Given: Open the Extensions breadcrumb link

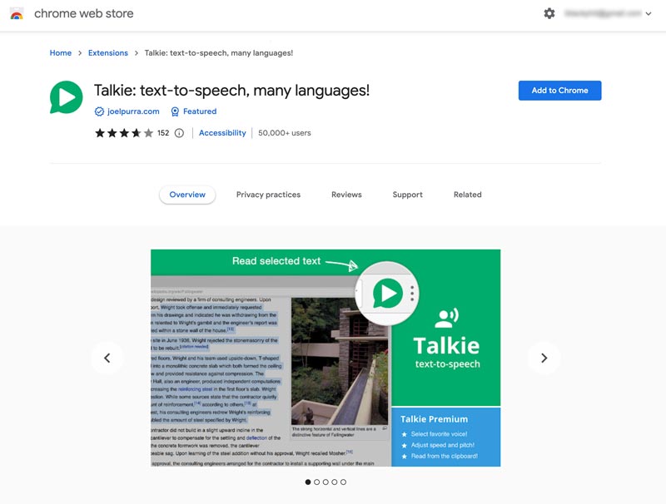Looking at the screenshot, I should click(108, 53).
